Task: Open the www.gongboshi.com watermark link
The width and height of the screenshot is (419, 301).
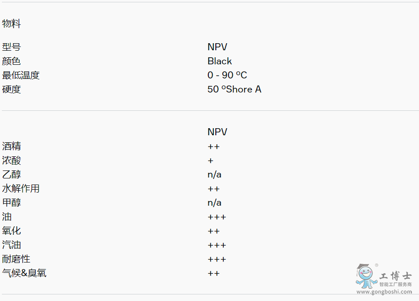Action: tap(384, 292)
